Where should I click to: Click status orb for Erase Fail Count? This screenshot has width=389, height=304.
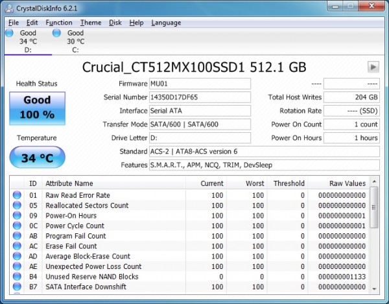pos(17,246)
